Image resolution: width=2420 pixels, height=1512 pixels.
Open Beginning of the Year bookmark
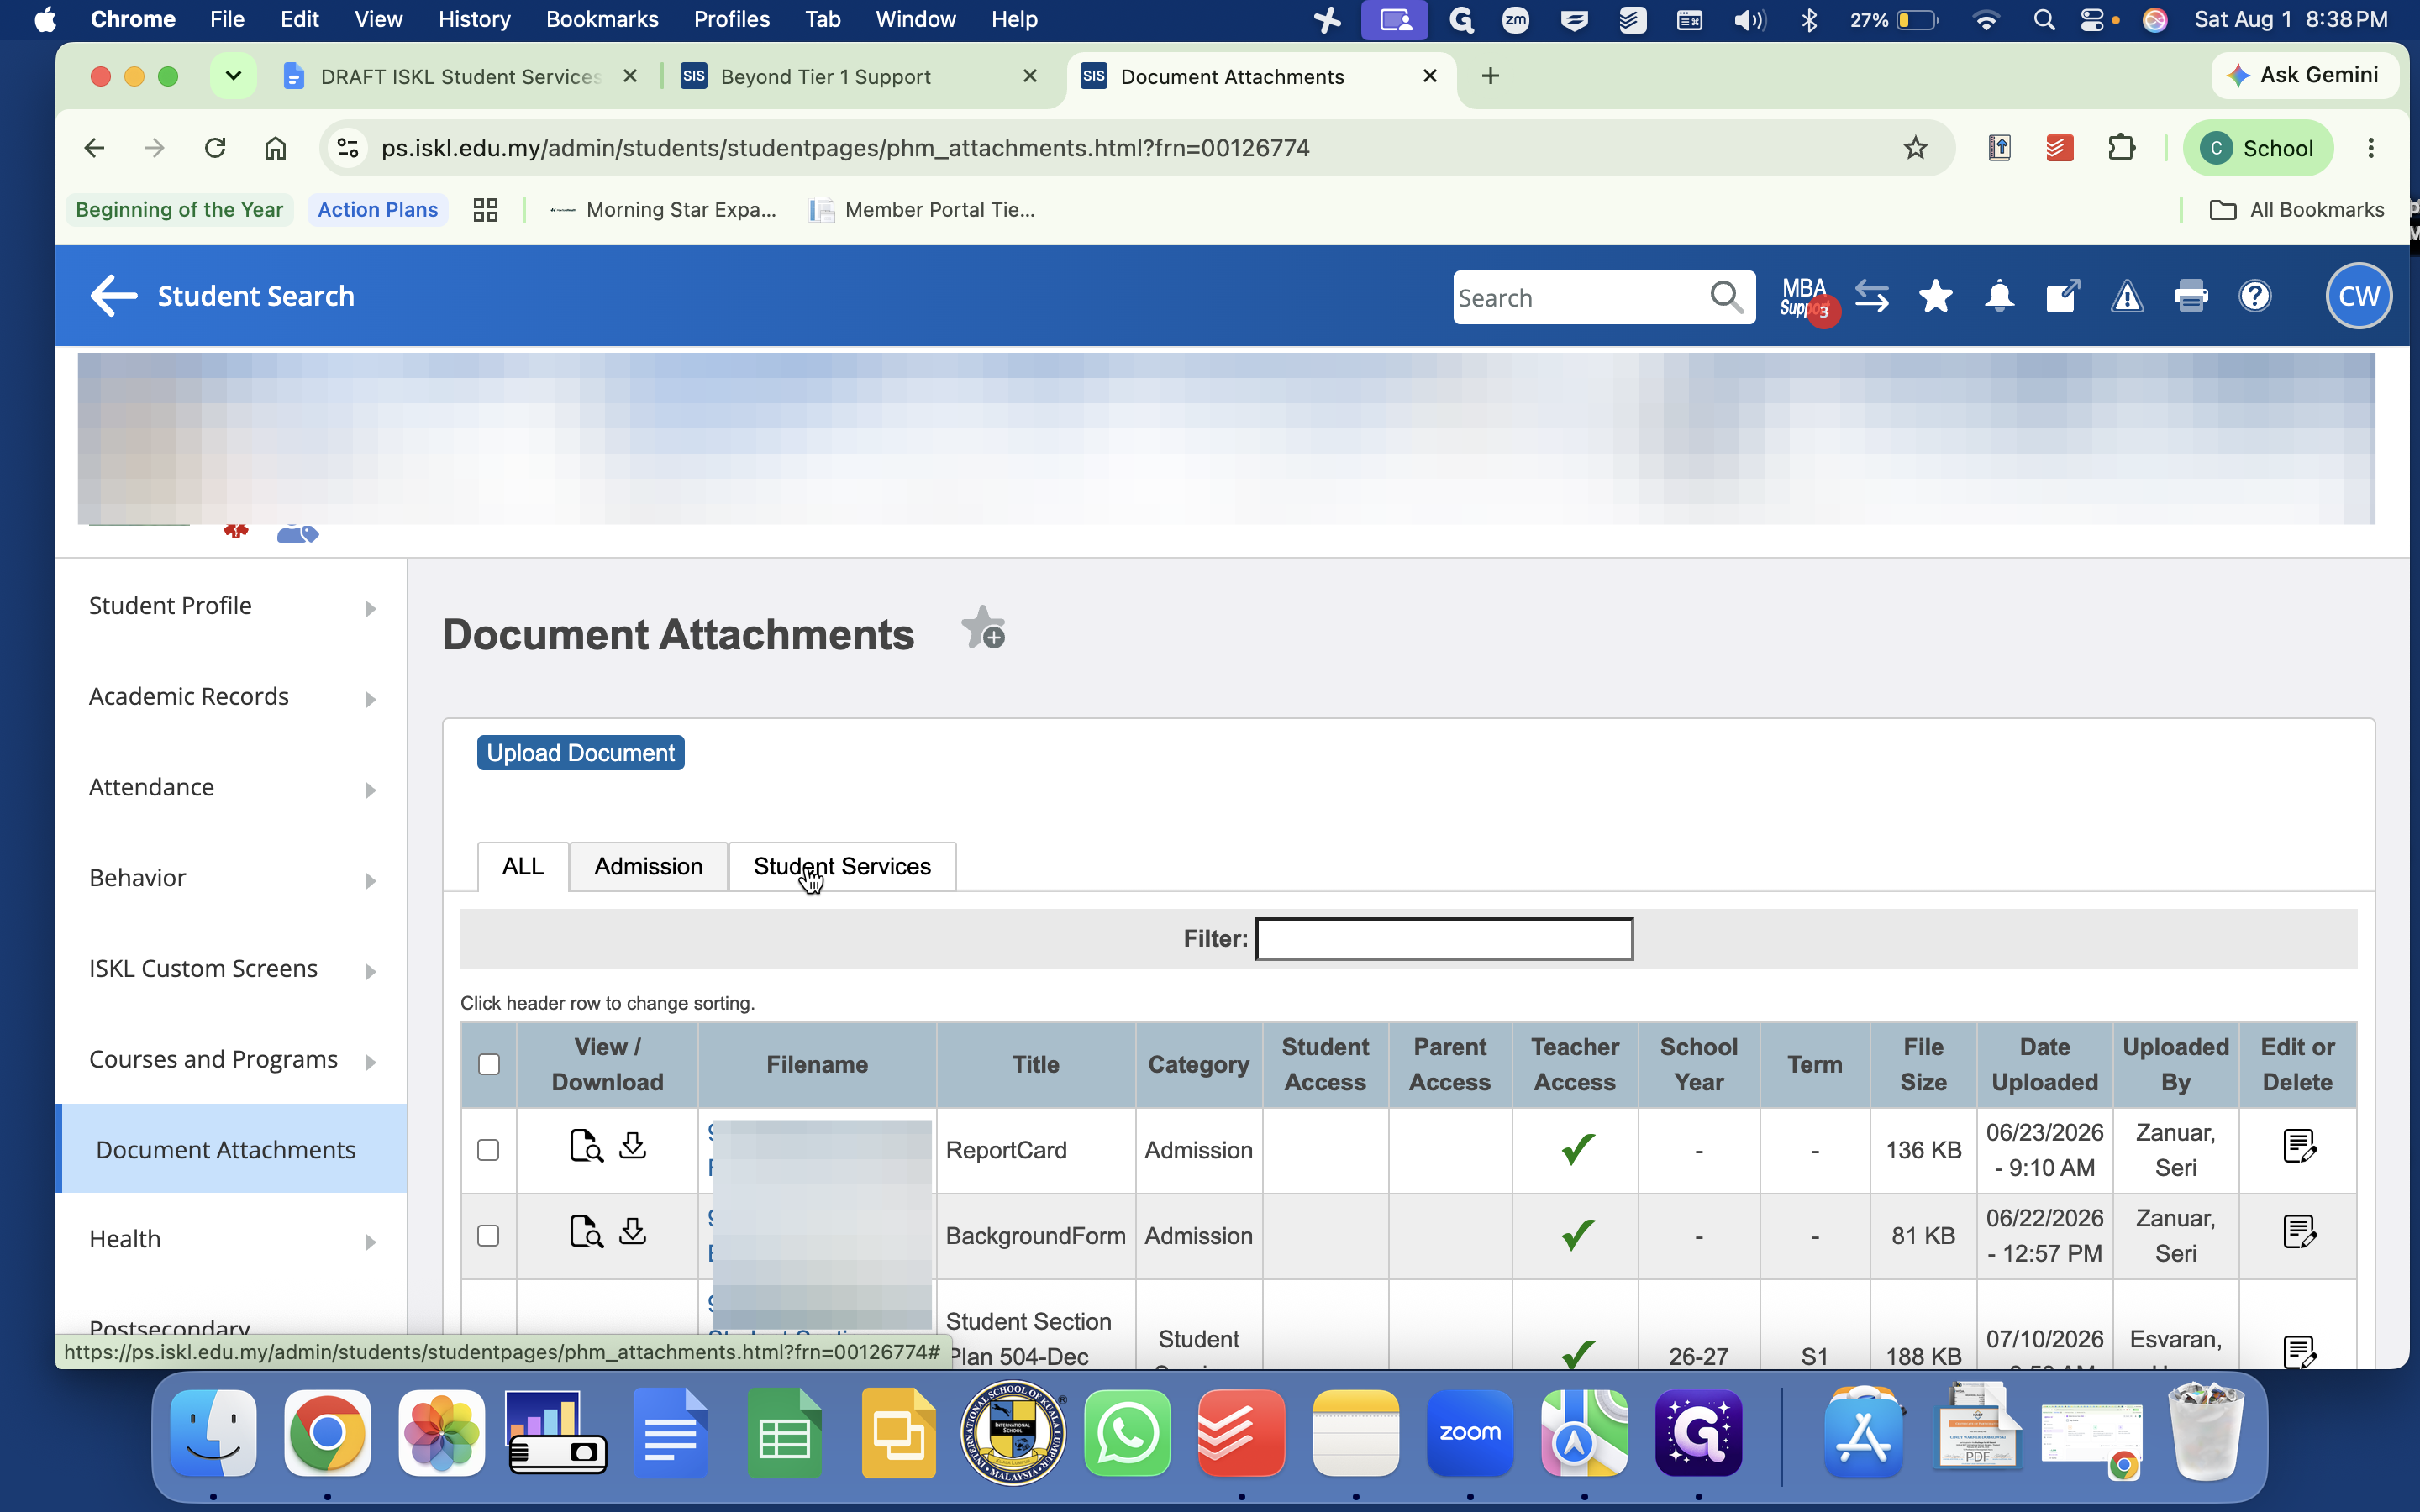pyautogui.click(x=179, y=210)
